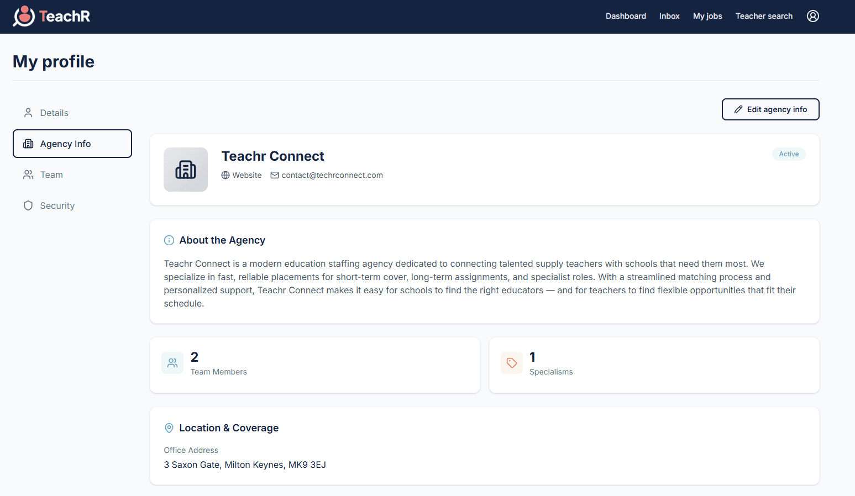The image size is (855, 496).
Task: Click the shield icon next to Security
Action: pos(28,205)
